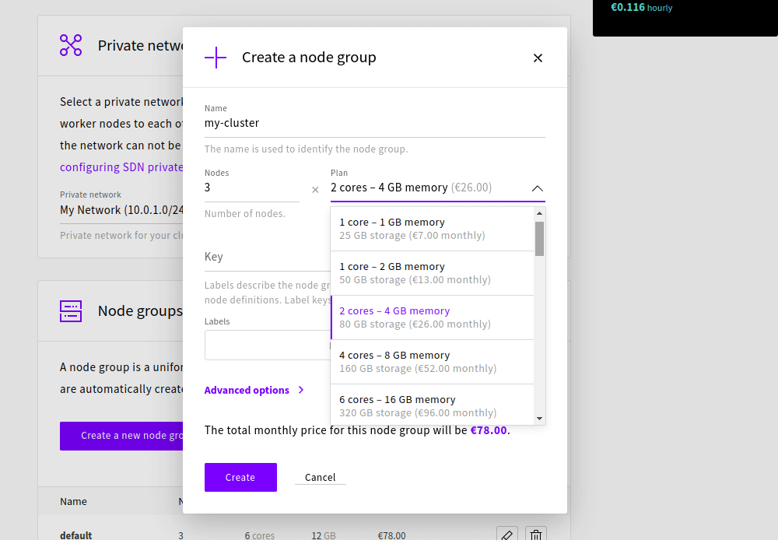778x540 pixels.
Task: Select 2 cores – 4 GB memory option
Action: point(432,317)
